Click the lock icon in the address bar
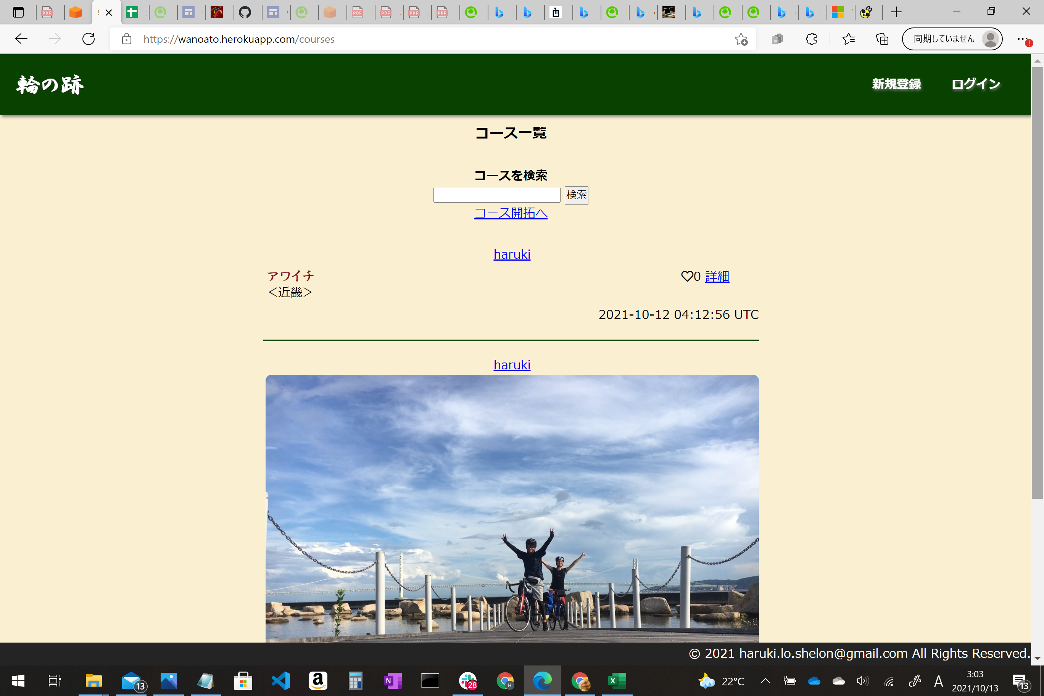This screenshot has height=696, width=1044. coord(127,39)
